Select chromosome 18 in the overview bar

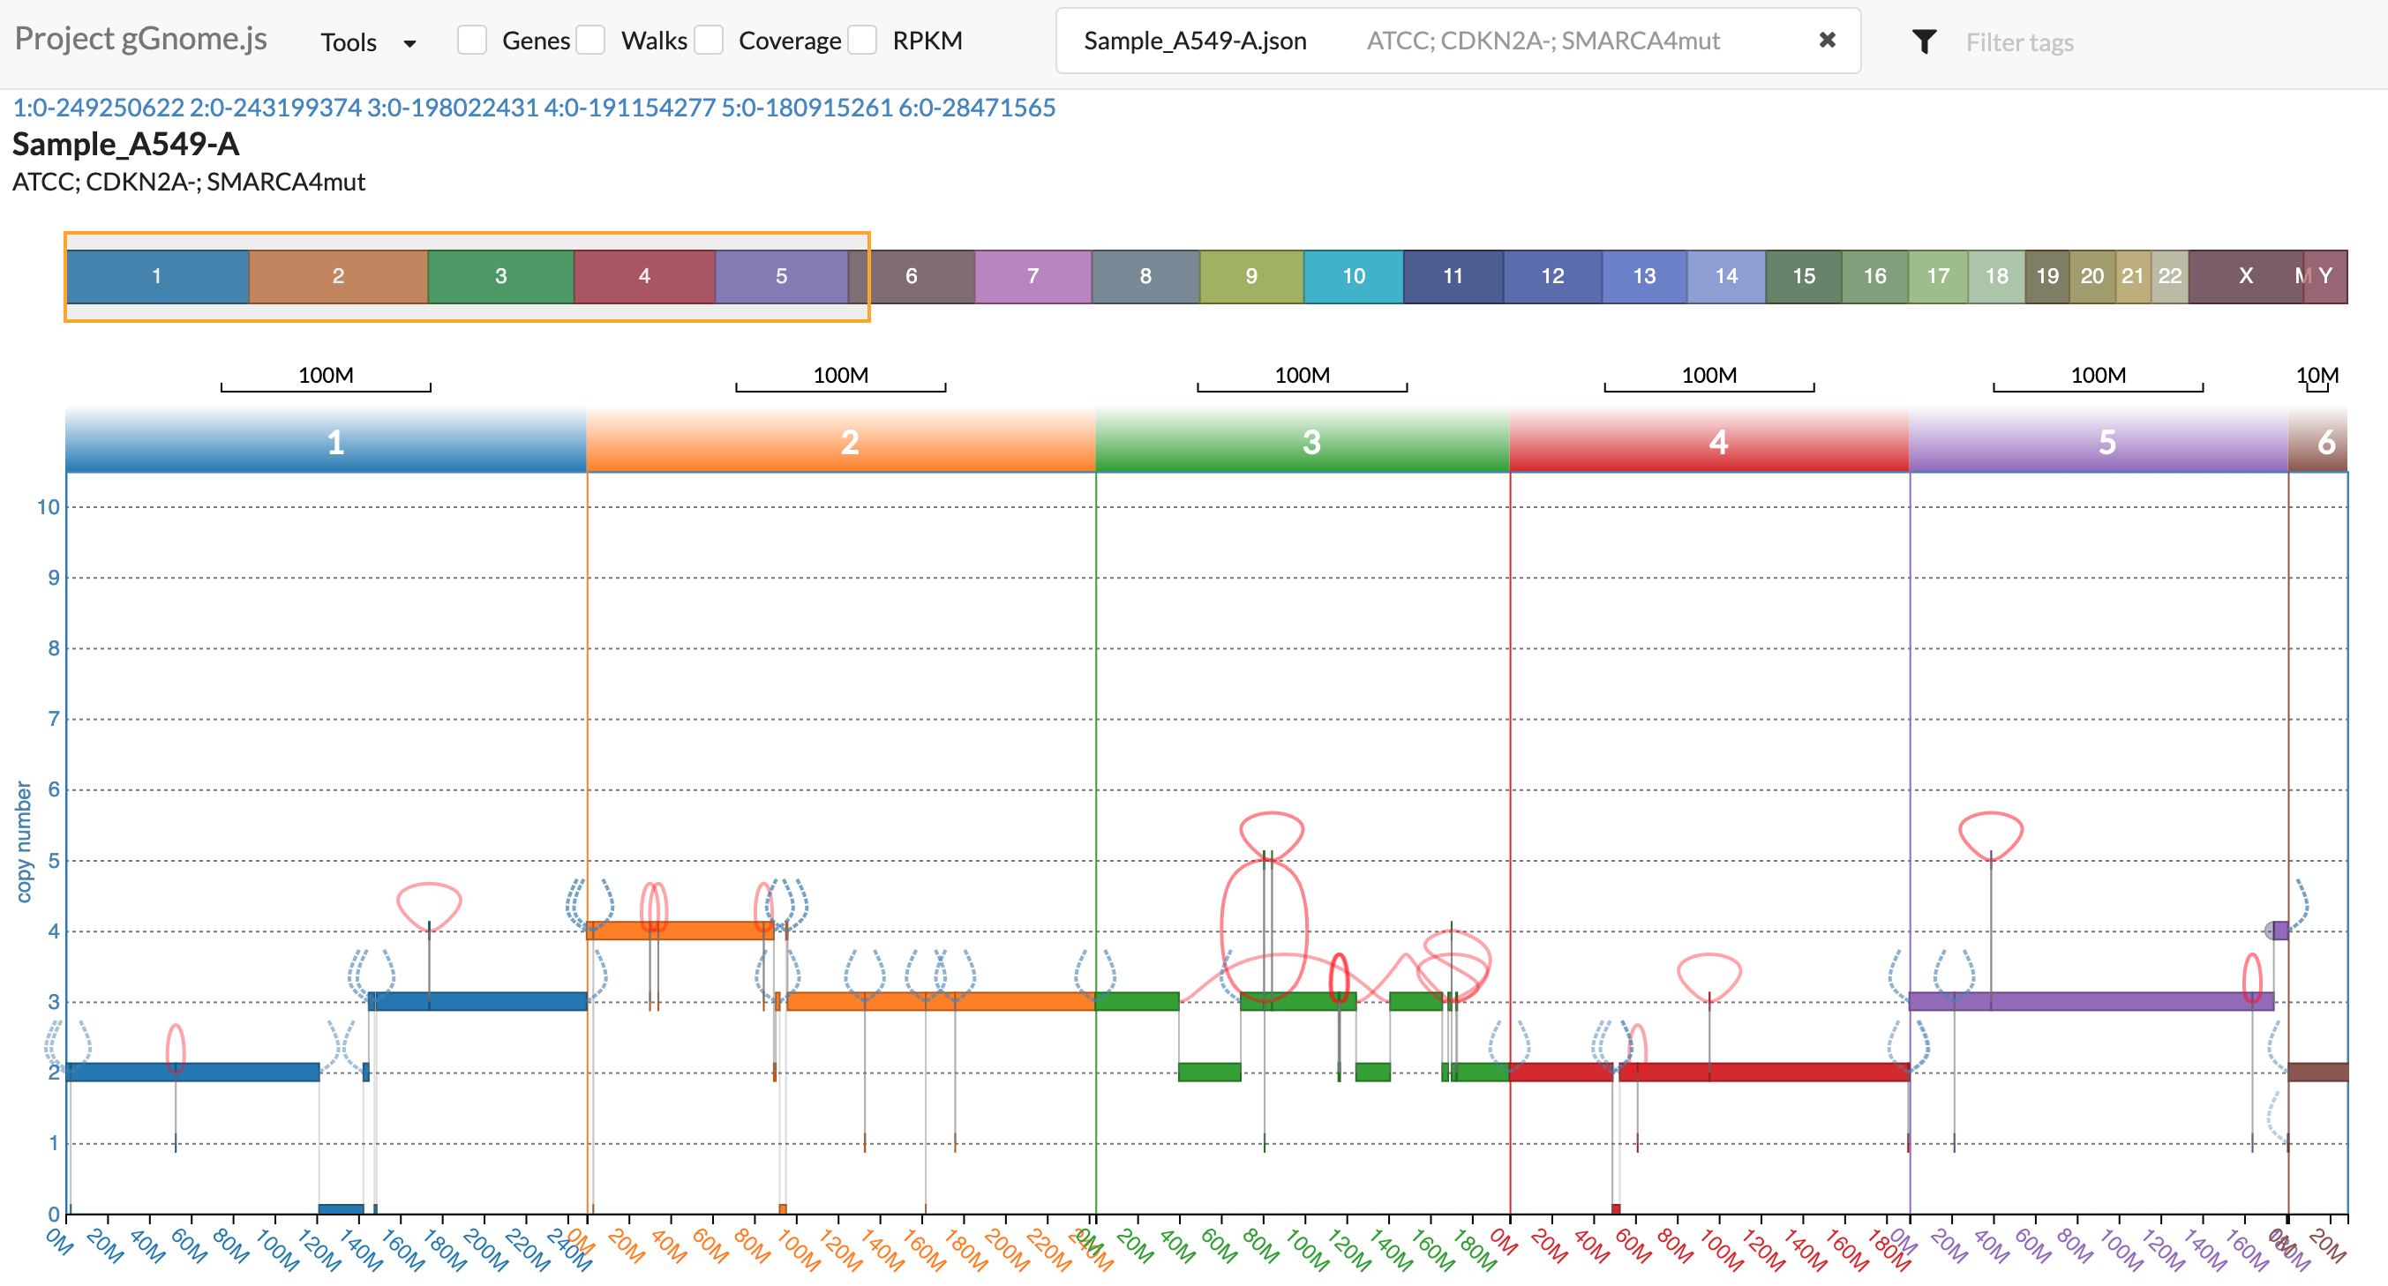(1997, 276)
